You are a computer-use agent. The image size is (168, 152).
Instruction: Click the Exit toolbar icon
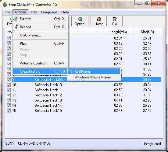click(x=115, y=19)
